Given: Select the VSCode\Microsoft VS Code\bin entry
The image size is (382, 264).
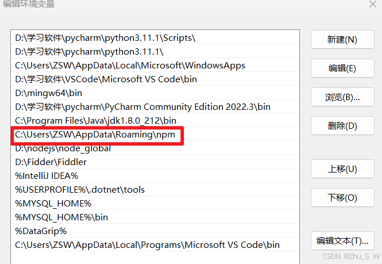Looking at the screenshot, I should tap(155, 79).
